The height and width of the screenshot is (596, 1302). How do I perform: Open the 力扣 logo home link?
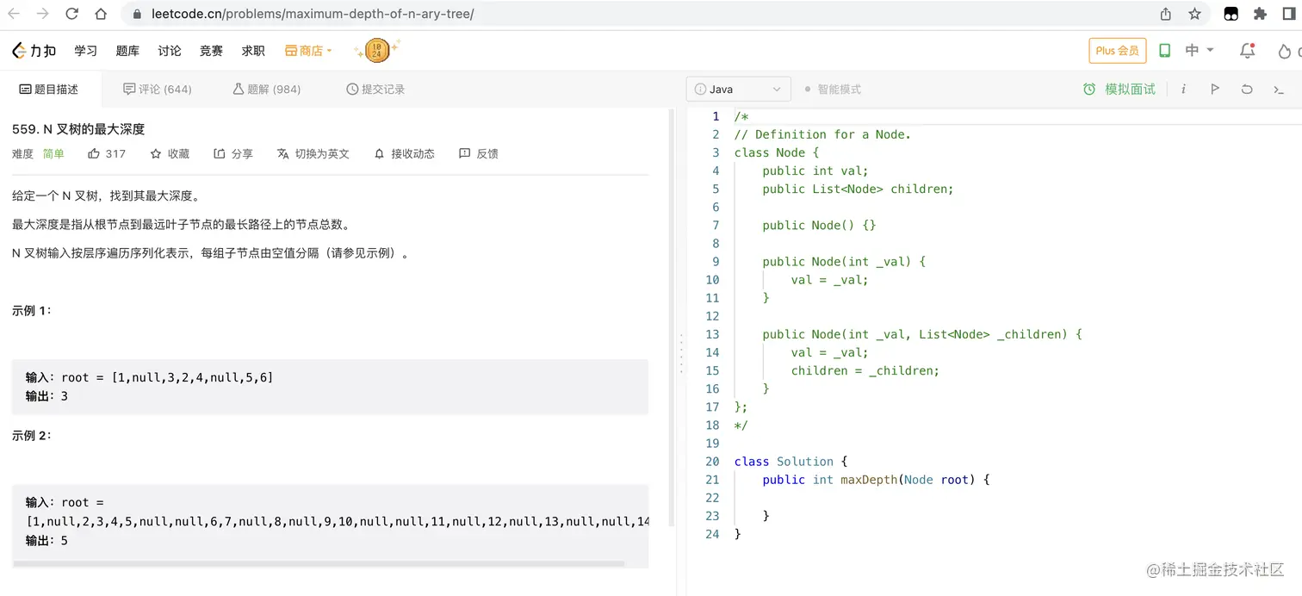pos(34,51)
